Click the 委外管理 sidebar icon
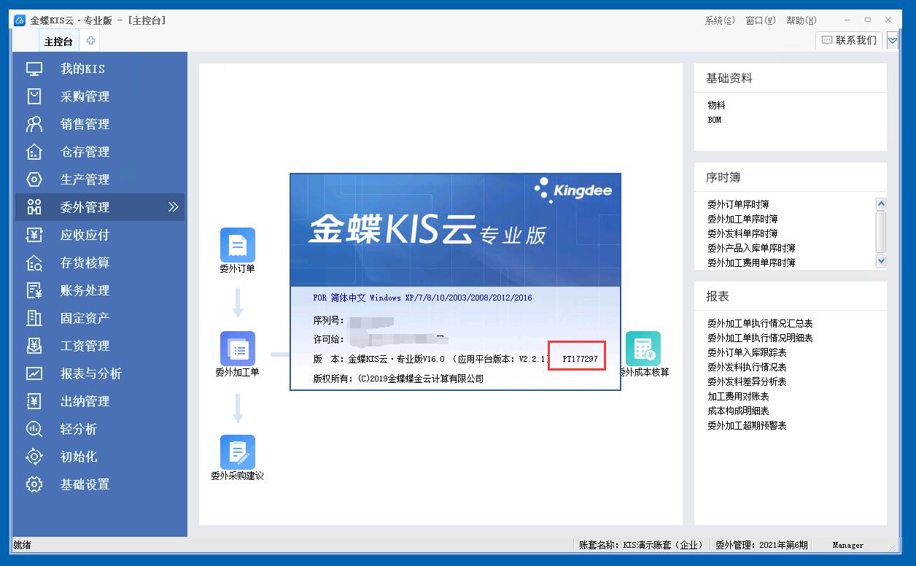 [34, 207]
